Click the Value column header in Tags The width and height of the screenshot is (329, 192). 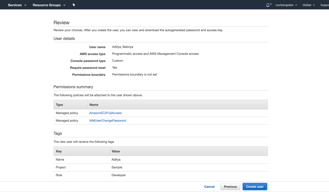point(116,151)
